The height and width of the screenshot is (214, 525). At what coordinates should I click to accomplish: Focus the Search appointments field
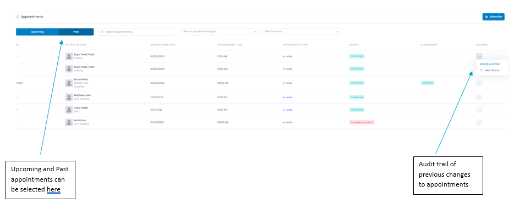pos(137,32)
